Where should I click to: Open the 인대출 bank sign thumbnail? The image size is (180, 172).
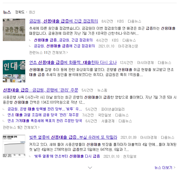[14, 71]
